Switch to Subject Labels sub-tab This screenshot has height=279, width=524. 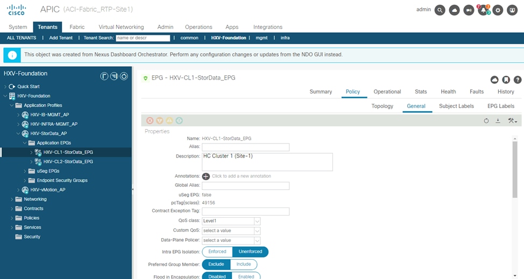pyautogui.click(x=456, y=106)
